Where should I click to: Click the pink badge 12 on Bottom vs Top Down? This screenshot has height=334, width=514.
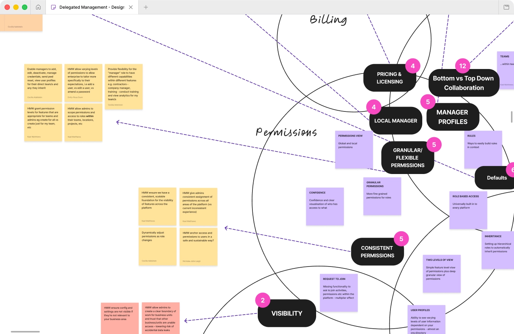click(462, 66)
